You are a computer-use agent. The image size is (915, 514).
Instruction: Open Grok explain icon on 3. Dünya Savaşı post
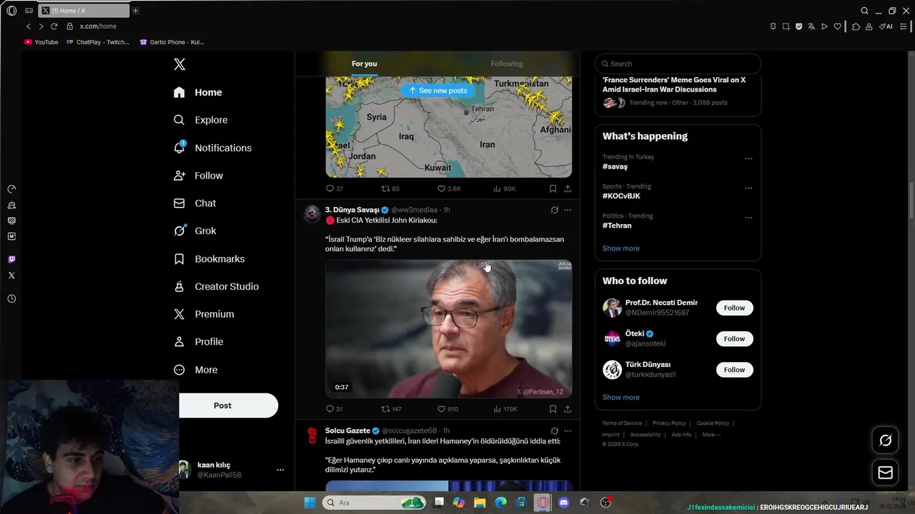tap(554, 210)
